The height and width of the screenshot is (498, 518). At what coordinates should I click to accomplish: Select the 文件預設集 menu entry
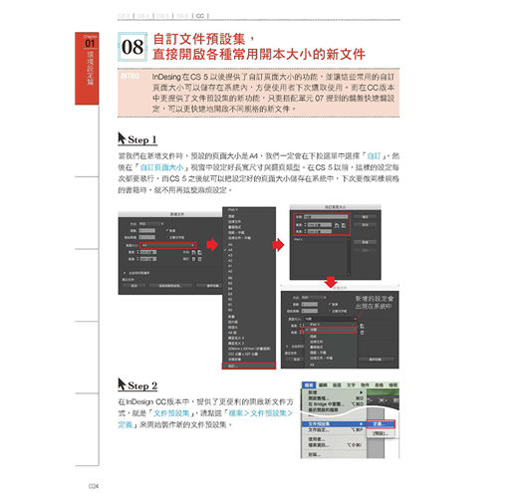334,424
